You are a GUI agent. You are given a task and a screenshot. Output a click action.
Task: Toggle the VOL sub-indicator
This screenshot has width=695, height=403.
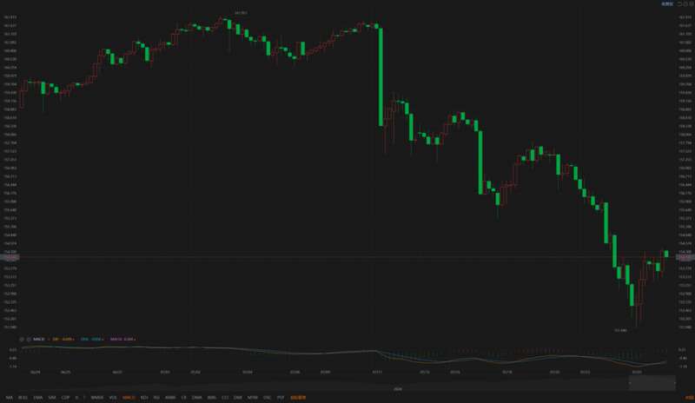pos(113,398)
